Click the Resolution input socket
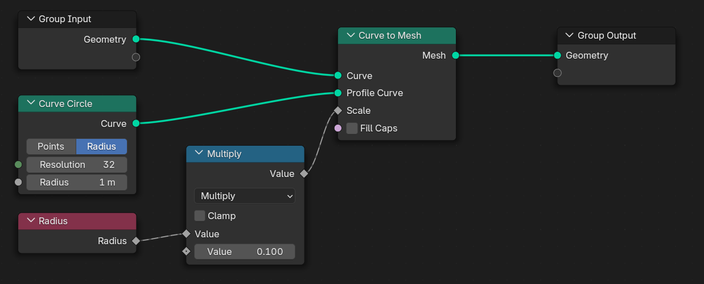Viewport: 704px width, 284px height. (x=18, y=164)
